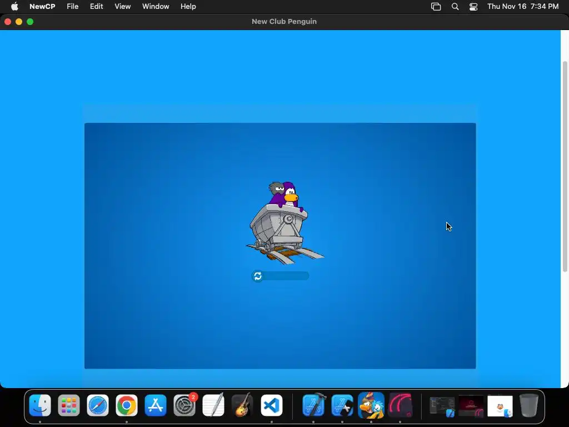Open the Window menu
This screenshot has height=427, width=569.
point(156,7)
